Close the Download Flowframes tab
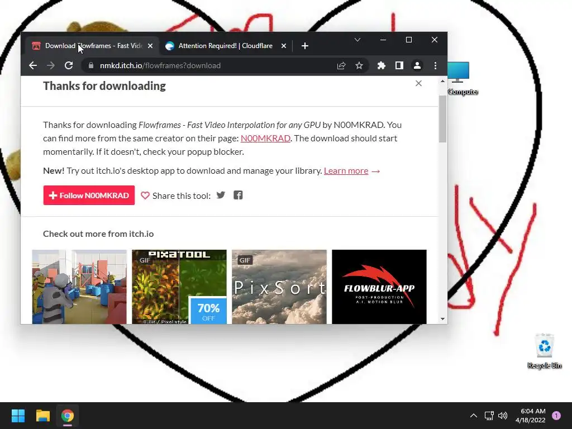This screenshot has height=429, width=572. coord(150,46)
